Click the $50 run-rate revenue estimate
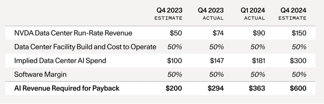Image resolution: width=324 pixels, height=104 pixels. 176,33
